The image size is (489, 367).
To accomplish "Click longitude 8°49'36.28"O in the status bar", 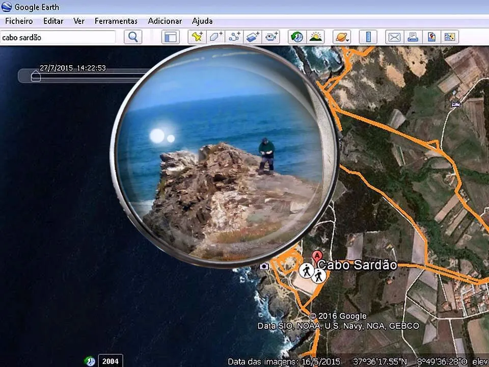I will coord(442,362).
